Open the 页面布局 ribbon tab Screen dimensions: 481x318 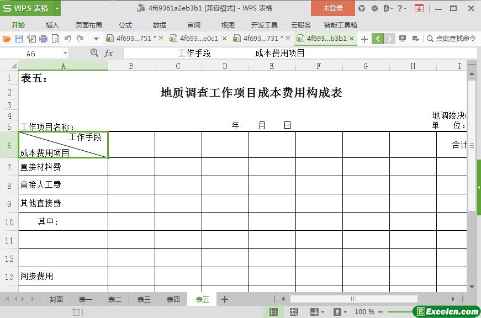89,25
